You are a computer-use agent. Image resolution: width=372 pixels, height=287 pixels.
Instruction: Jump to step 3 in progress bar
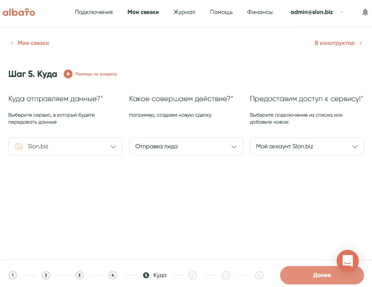point(79,275)
